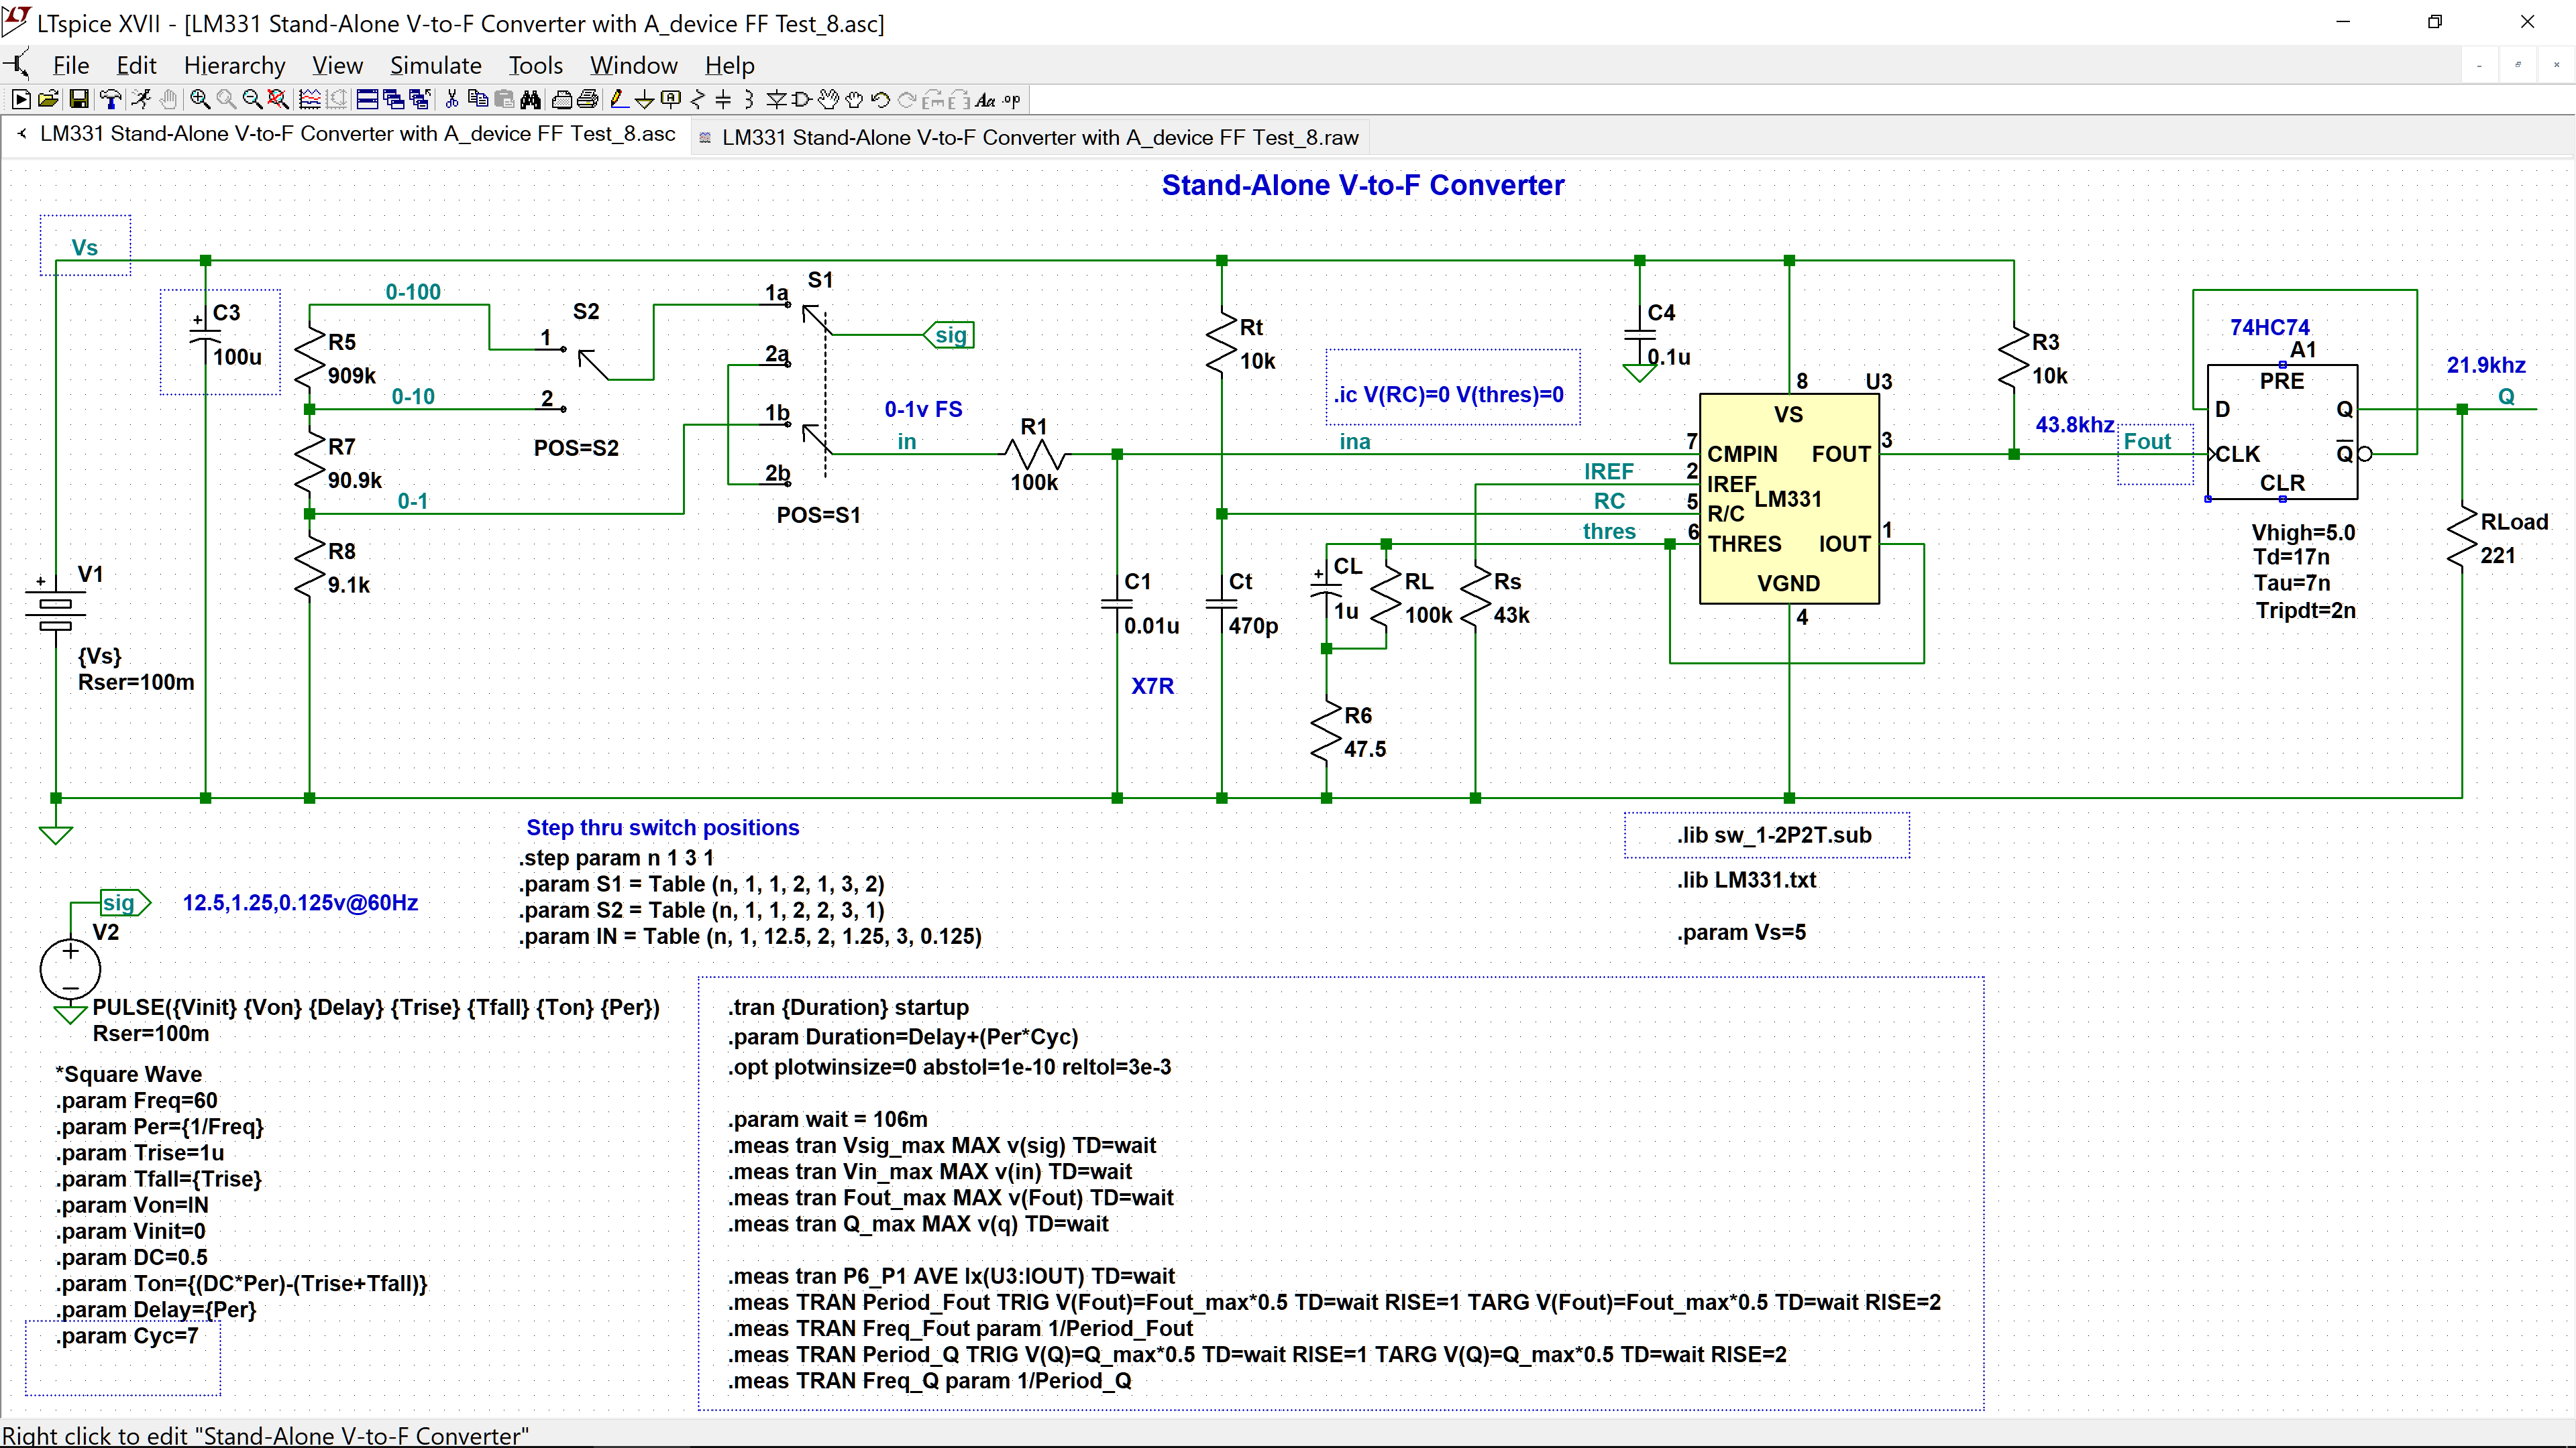Image resolution: width=2576 pixels, height=1448 pixels.
Task: Click the '12.5,1.25,0.125v@60Hz' comment
Action: tap(300, 902)
